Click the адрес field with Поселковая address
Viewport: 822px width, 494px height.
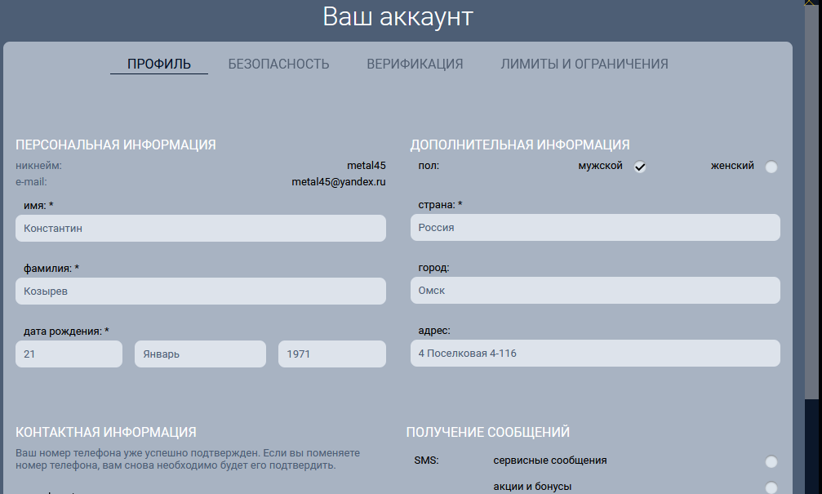[x=595, y=354]
